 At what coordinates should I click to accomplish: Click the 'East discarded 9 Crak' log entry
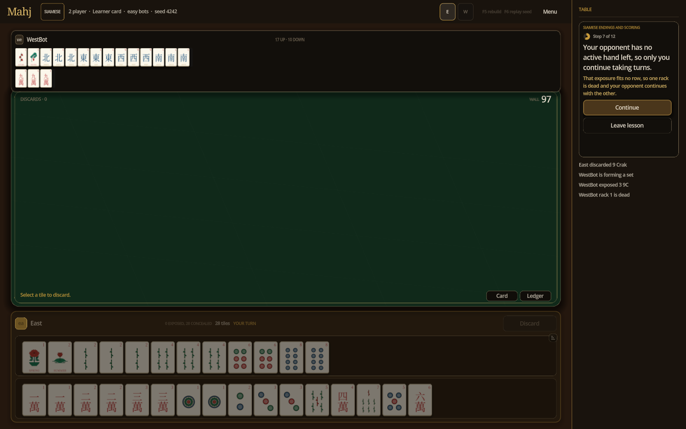coord(603,165)
